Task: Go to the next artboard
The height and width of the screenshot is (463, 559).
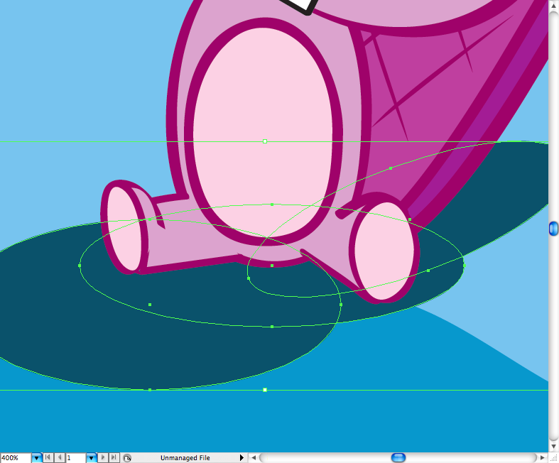Action: (x=104, y=458)
